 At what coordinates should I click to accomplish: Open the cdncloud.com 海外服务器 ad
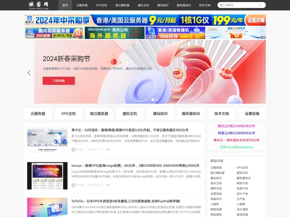(x=114, y=33)
